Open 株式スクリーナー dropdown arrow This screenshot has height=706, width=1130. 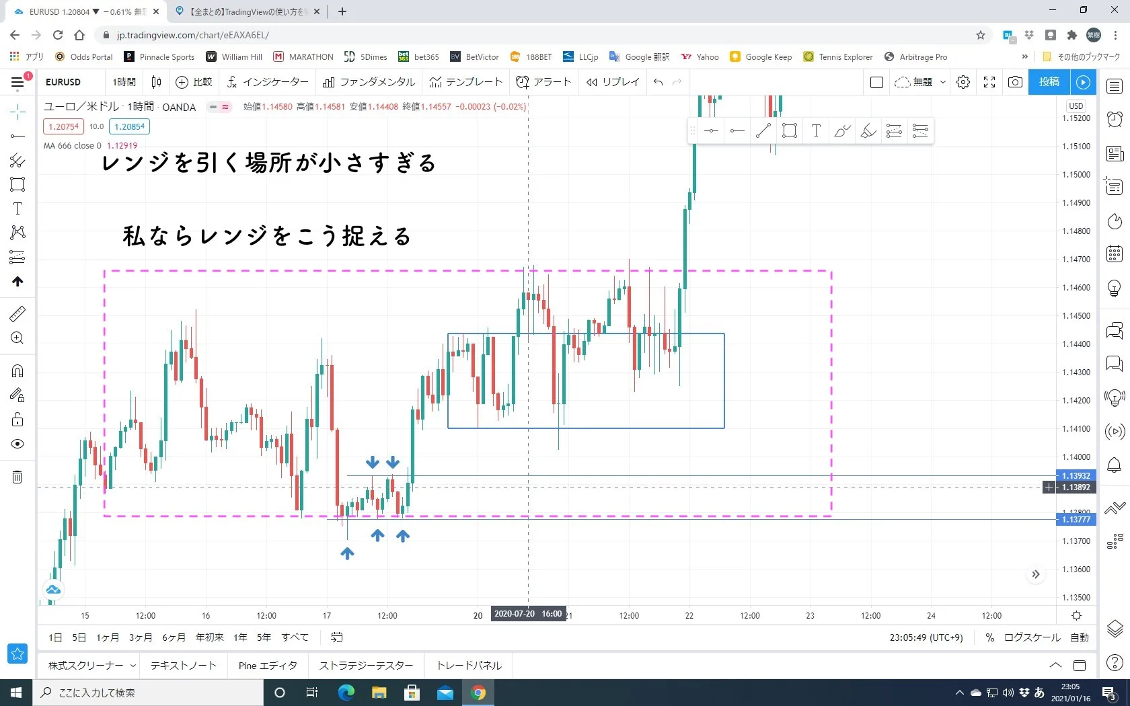click(133, 666)
